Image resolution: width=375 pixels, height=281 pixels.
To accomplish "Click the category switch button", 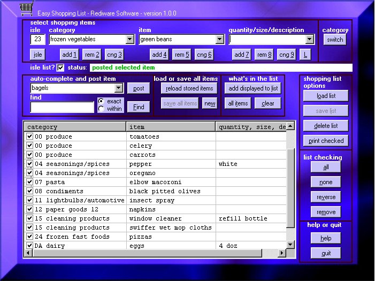I will point(335,40).
